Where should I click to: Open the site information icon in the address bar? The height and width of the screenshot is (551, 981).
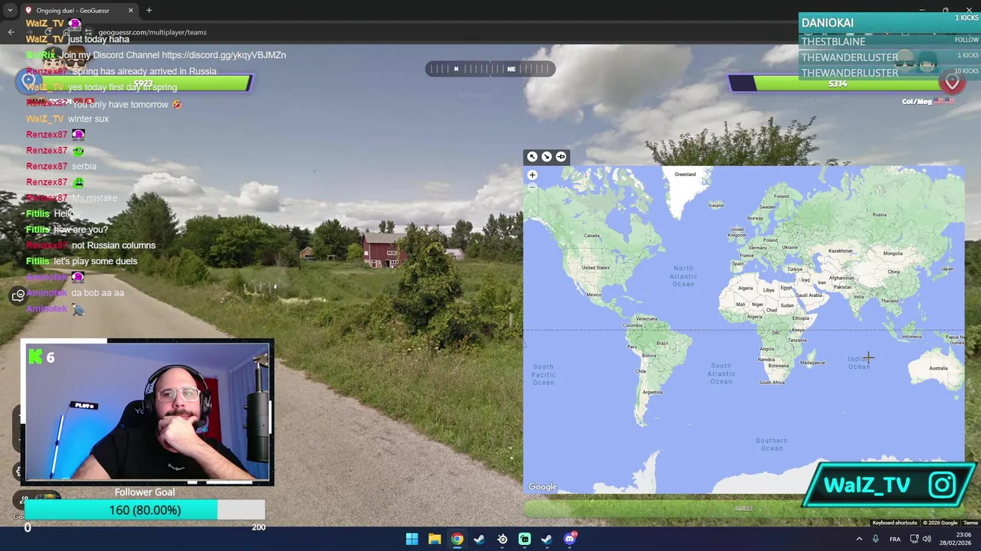coord(87,32)
